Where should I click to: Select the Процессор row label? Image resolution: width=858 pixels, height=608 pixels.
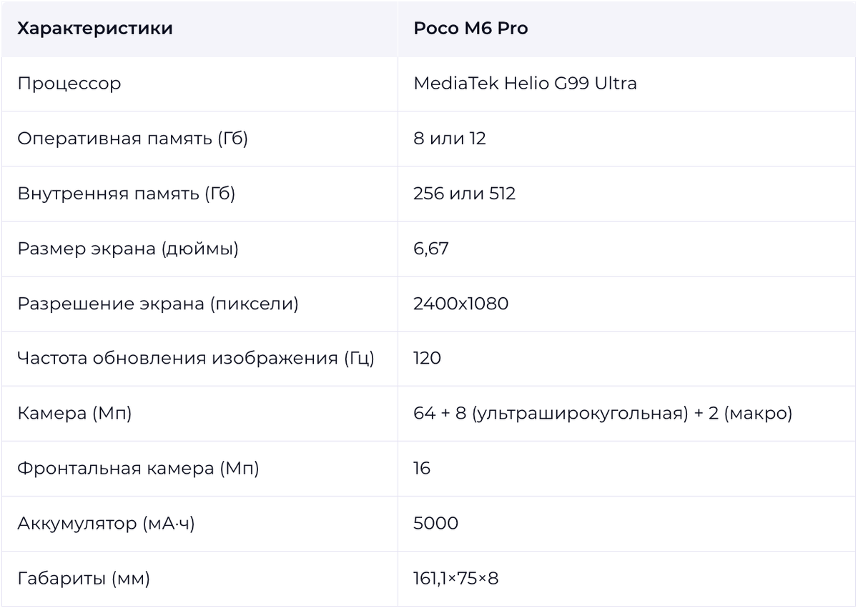tap(69, 84)
